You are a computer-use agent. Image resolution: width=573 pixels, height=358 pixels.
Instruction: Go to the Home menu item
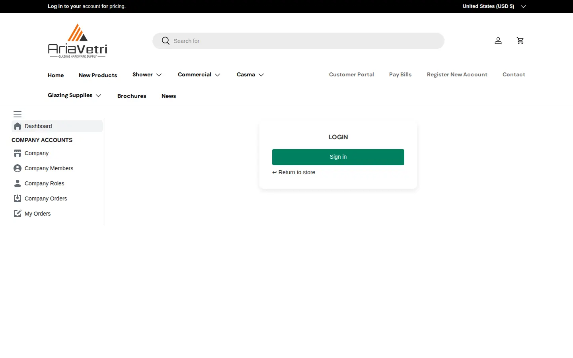tap(56, 75)
